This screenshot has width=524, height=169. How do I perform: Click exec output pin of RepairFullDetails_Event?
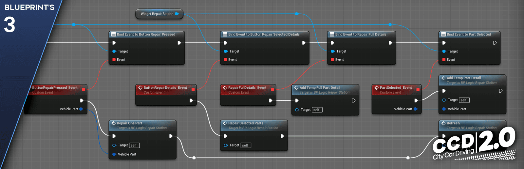[x=271, y=100]
